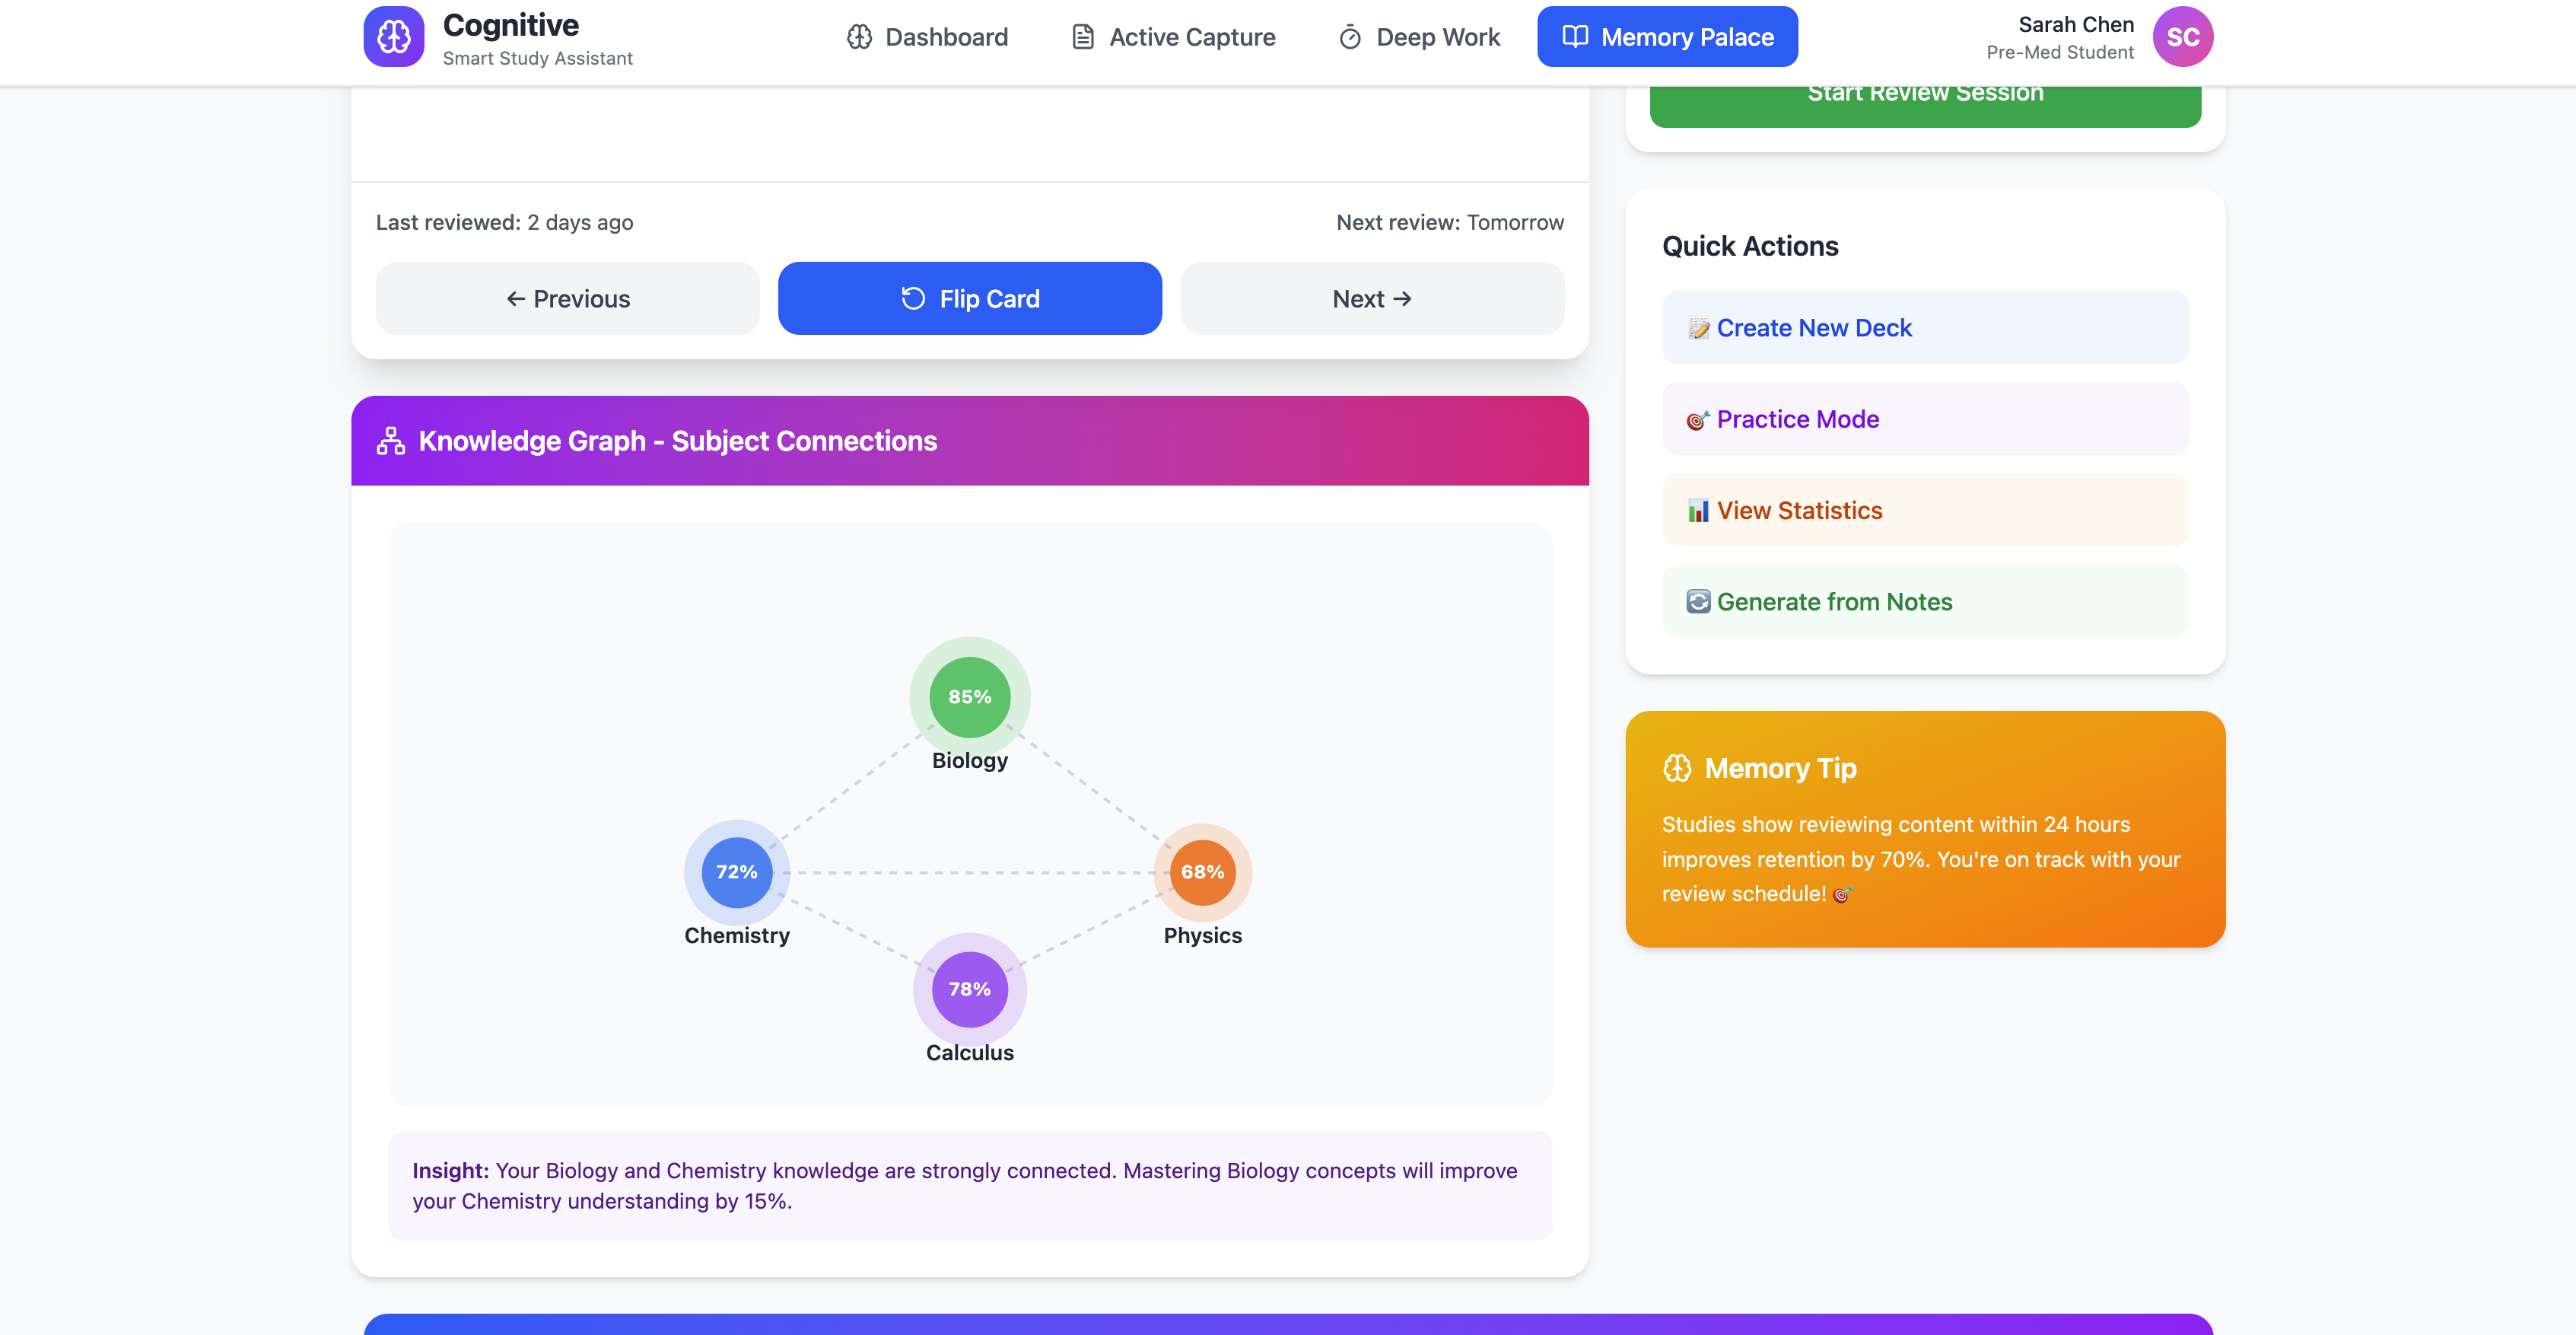Switch to the Dashboard tab
This screenshot has height=1335, width=2576.
point(927,37)
